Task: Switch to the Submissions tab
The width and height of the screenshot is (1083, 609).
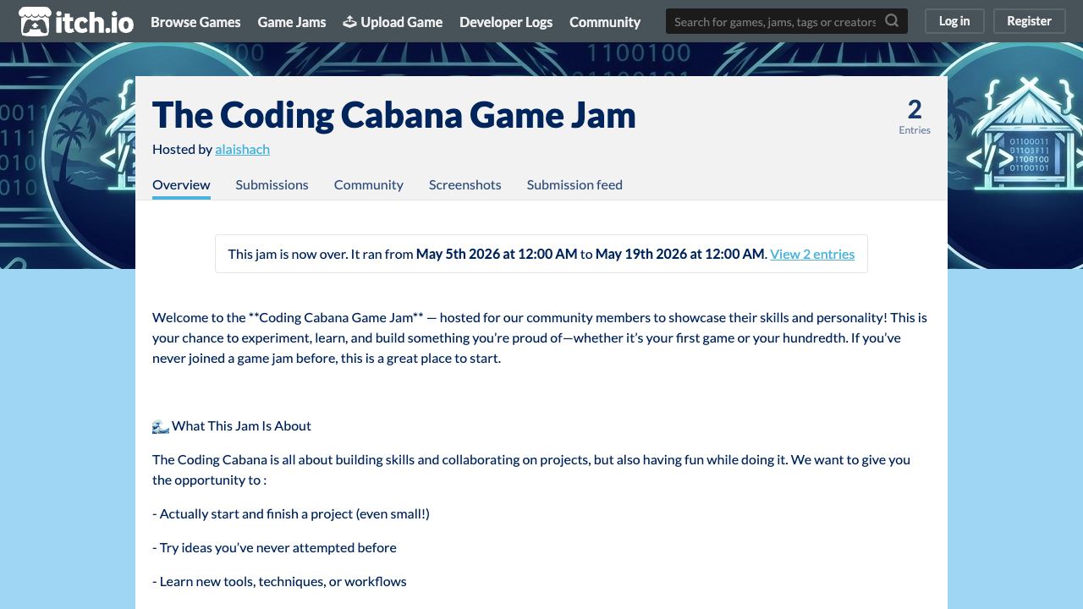Action: [272, 184]
